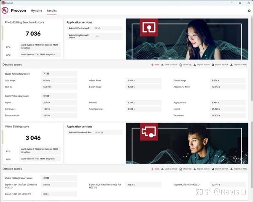Click the Video Editing Export score value
Viewport: 253px width, 202px height.
[59, 178]
